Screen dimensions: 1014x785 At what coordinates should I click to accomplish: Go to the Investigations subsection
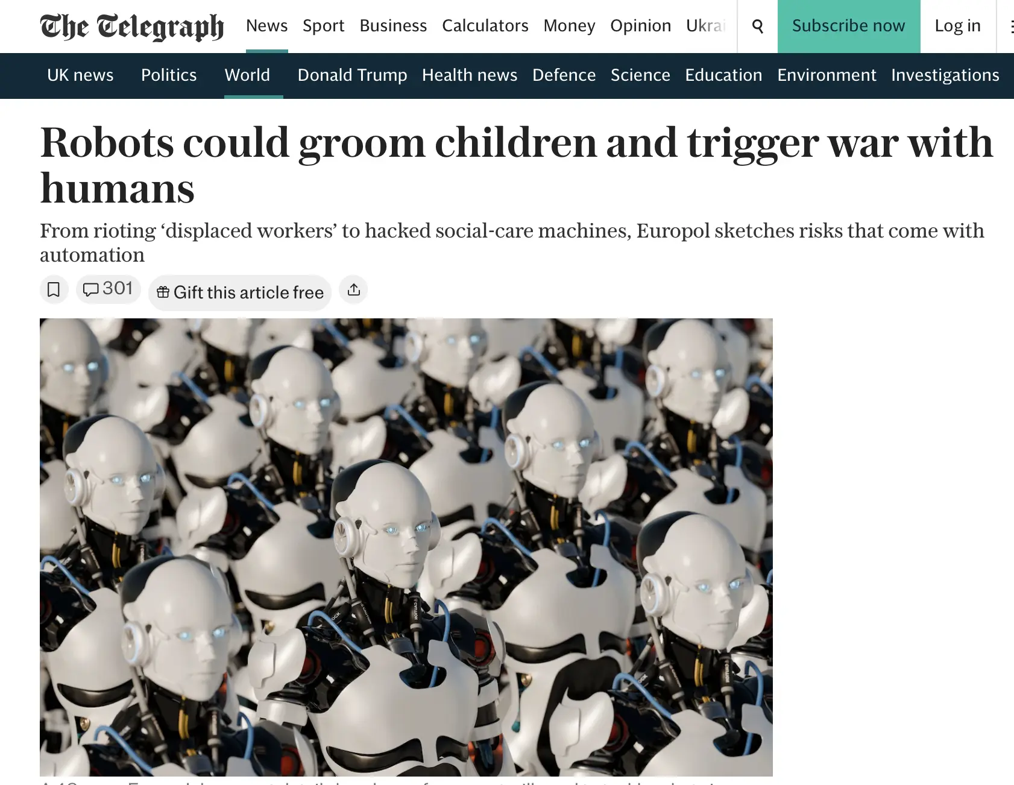(x=945, y=75)
